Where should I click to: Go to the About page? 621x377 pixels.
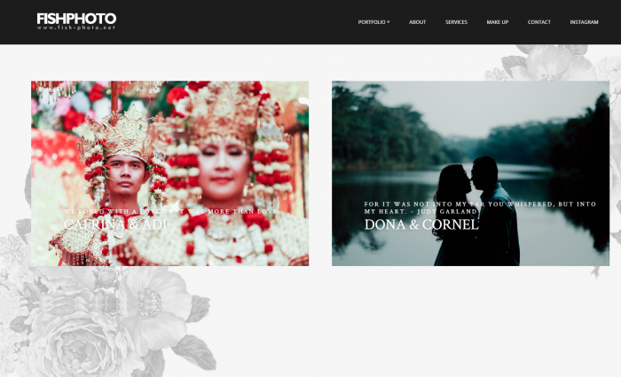417,22
